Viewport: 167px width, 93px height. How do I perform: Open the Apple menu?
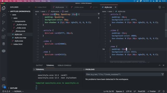click(2, 1)
